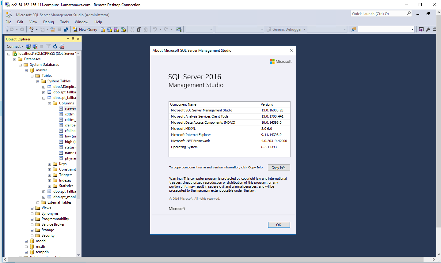Click the Connect Object Explorer icon
The height and width of the screenshot is (263, 441).
coord(28,47)
